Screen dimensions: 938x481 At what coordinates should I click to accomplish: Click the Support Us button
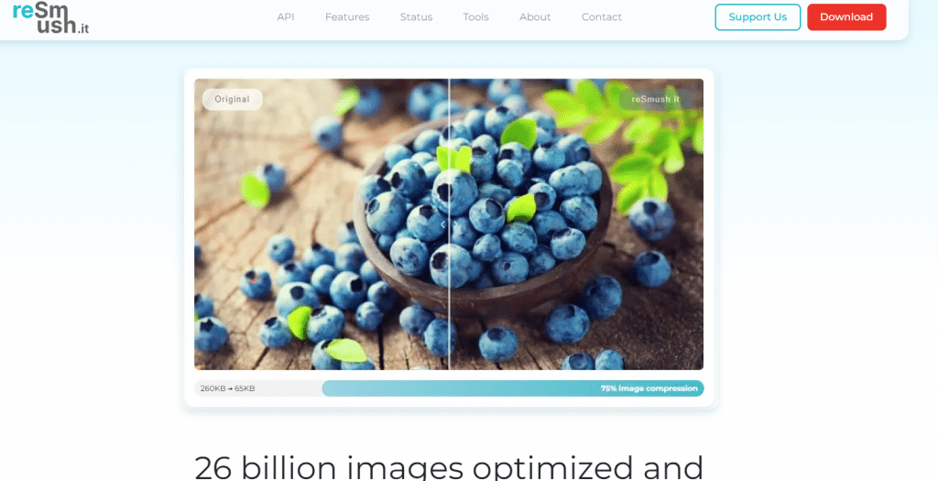(x=758, y=17)
